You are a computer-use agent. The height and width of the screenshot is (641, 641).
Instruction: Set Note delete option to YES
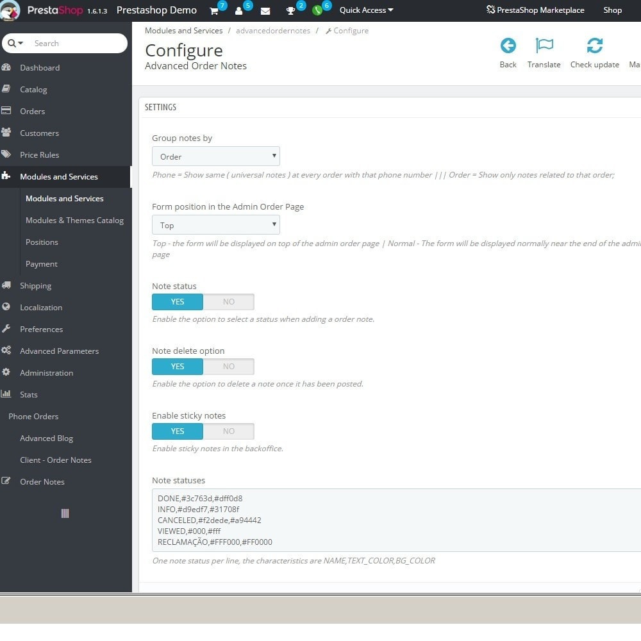point(178,366)
